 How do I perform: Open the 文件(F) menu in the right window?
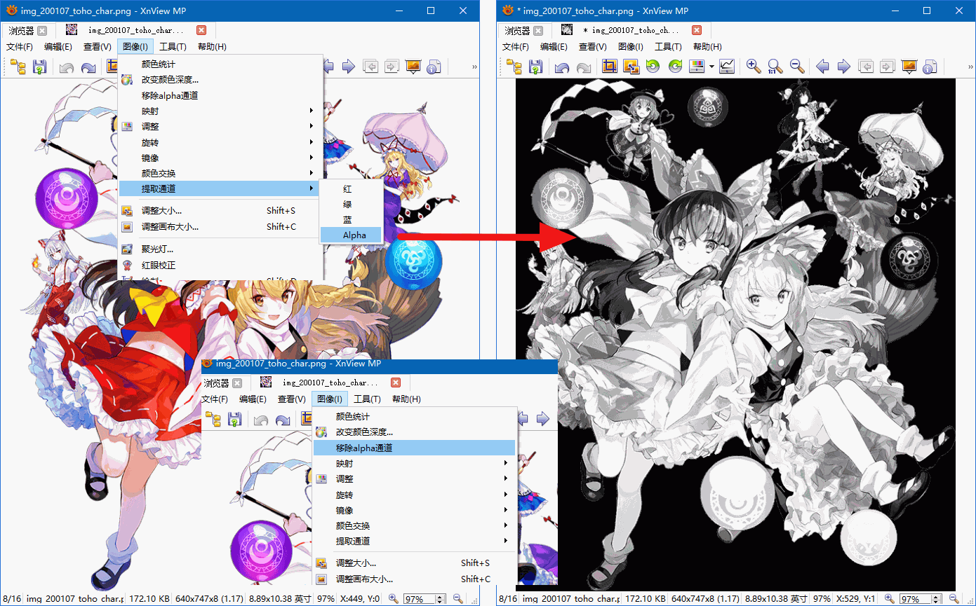516,47
